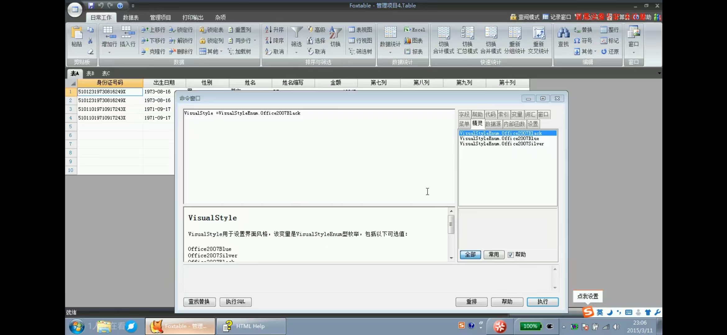
Task: Select the 字段 tab in command window
Action: coord(464,114)
